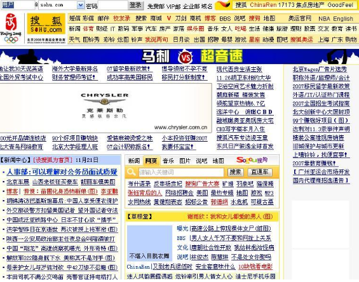Open VIP邮 link in top bar
Viewport: 359px width, 282px height.
(x=173, y=6)
